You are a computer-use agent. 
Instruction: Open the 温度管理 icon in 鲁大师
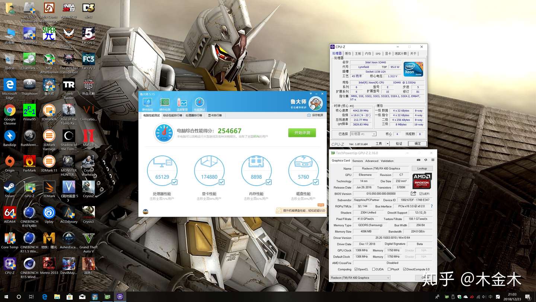[182, 104]
